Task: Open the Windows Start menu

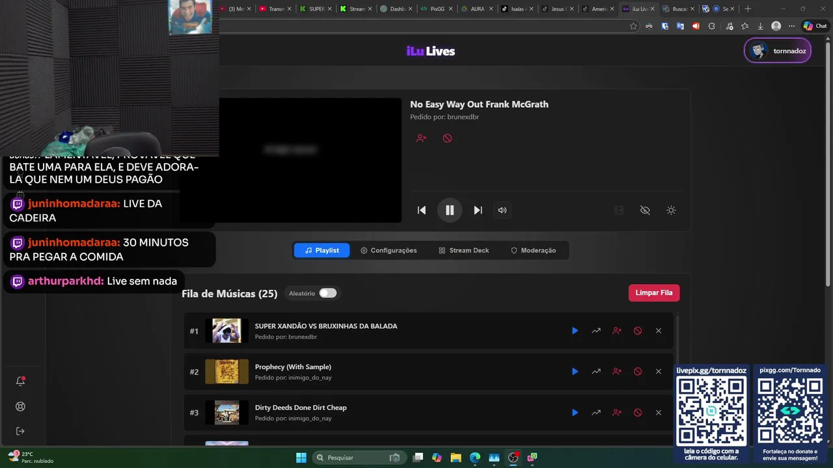Action: pyautogui.click(x=301, y=458)
